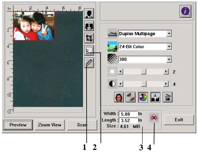Click the Scan button
Screen dimensions: 198x152
pos(82,125)
